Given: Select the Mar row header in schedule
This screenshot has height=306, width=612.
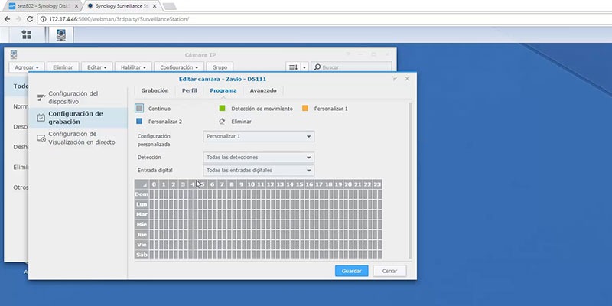Looking at the screenshot, I should click(x=142, y=214).
